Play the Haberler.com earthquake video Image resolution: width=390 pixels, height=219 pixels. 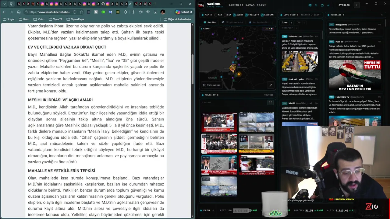(300, 61)
